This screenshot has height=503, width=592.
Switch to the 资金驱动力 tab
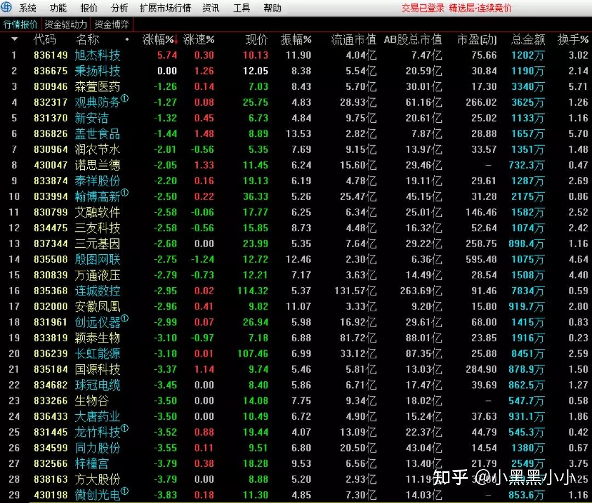tap(66, 25)
